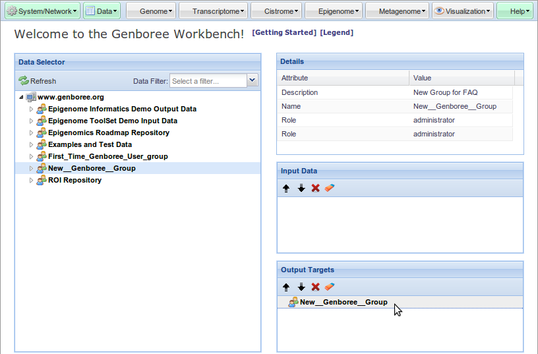Select Examples and Test Data group

tap(90, 144)
